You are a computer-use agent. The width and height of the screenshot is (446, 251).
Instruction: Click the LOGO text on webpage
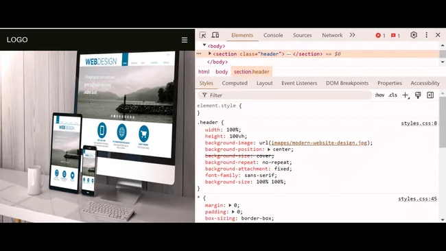17,40
